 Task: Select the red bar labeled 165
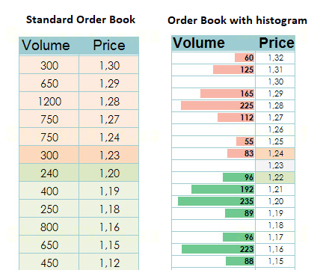tap(227, 93)
